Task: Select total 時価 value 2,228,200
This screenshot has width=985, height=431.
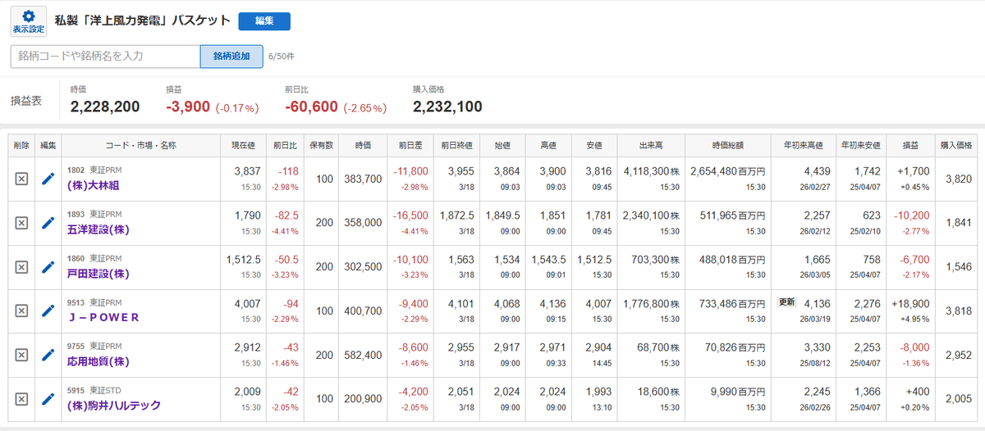Action: point(105,107)
